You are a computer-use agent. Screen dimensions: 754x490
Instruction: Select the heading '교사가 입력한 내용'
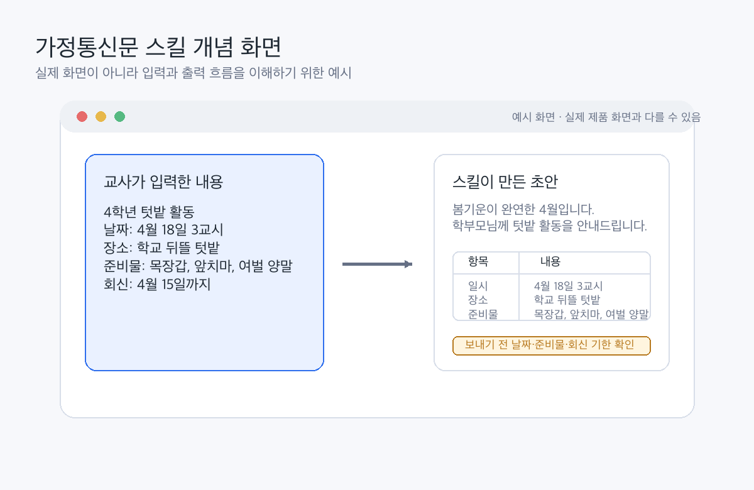pyautogui.click(x=163, y=182)
